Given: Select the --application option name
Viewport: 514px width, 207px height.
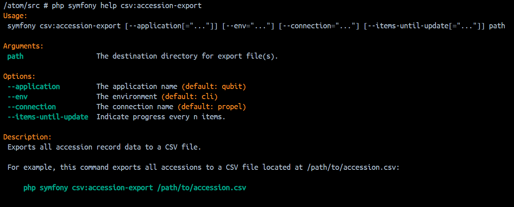Looking at the screenshot, I should pyautogui.click(x=34, y=87).
